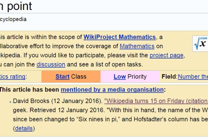Screen dimensions: 208x139
Task: Click the square bullet before David Brooks
Action: [10, 102]
